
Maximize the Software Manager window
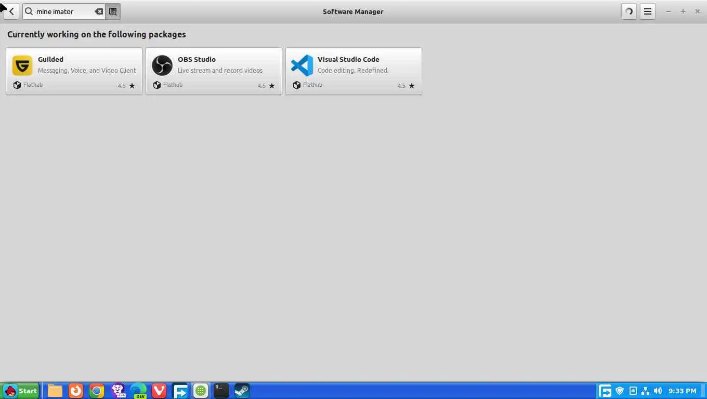click(683, 11)
